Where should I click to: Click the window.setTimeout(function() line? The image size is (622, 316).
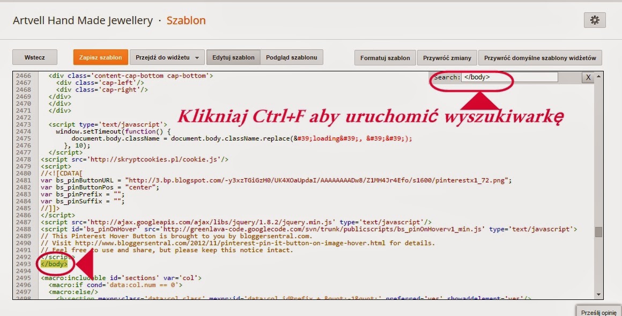pyautogui.click(x=112, y=131)
